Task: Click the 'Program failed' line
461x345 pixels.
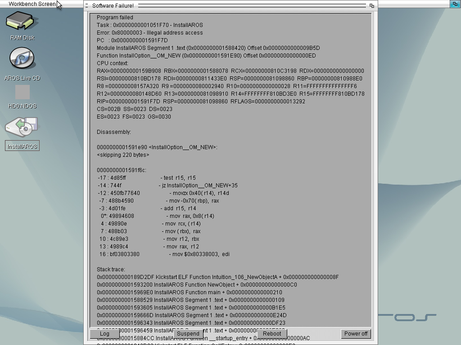Action: (x=115, y=18)
